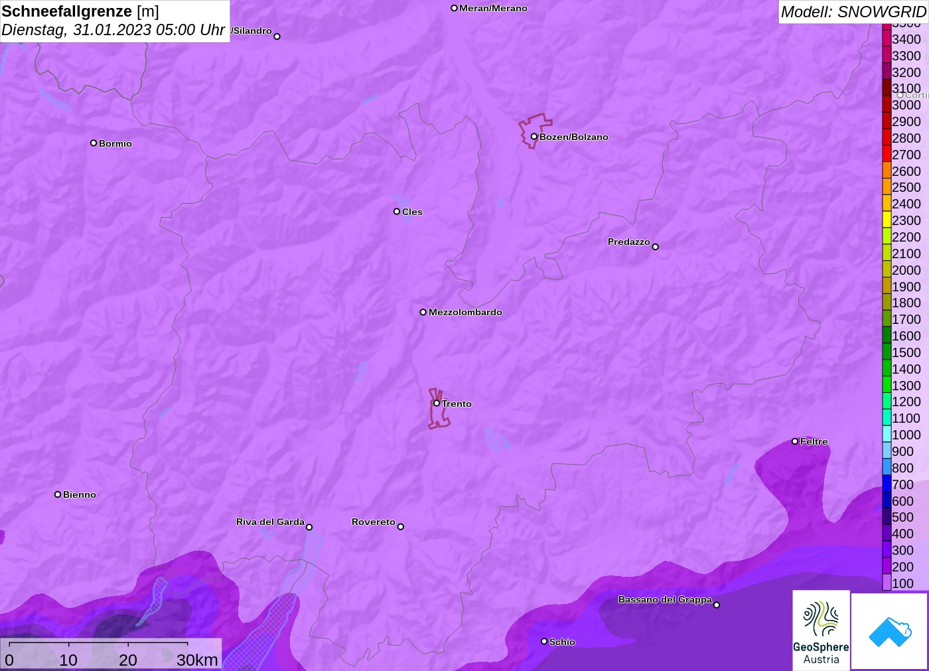The width and height of the screenshot is (929, 671).
Task: Click the Trento city marker
Action: pos(437,403)
